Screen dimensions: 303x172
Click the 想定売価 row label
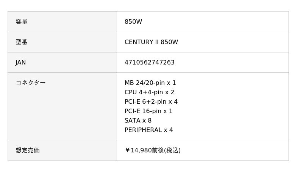(x=28, y=150)
